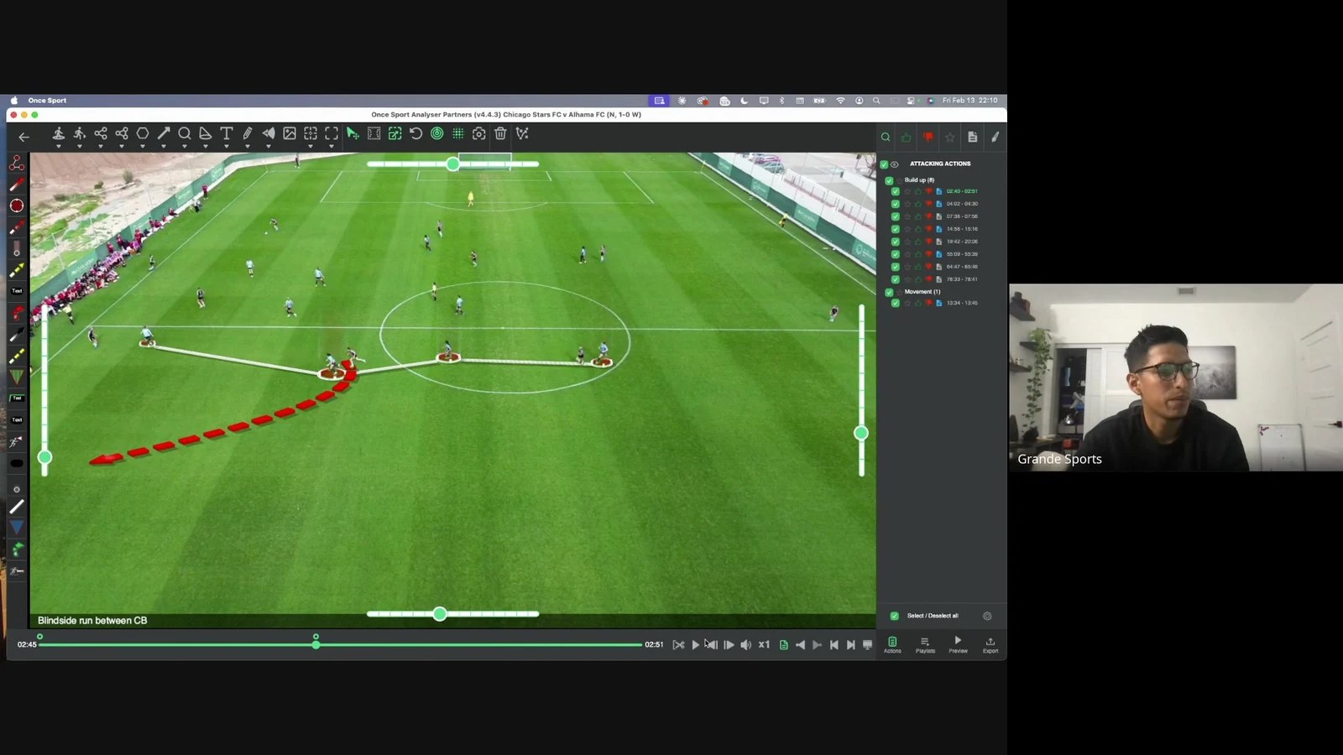Select the pencil freehand tool
The width and height of the screenshot is (1343, 755).
click(x=248, y=133)
